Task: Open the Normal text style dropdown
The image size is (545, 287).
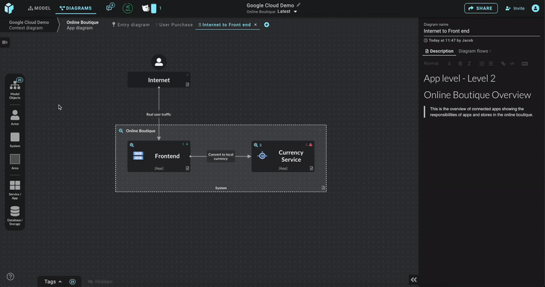Action: point(437,63)
